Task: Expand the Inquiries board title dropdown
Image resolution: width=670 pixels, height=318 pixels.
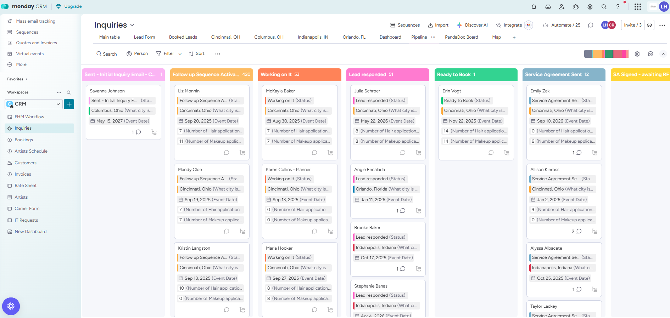Action: (x=132, y=25)
